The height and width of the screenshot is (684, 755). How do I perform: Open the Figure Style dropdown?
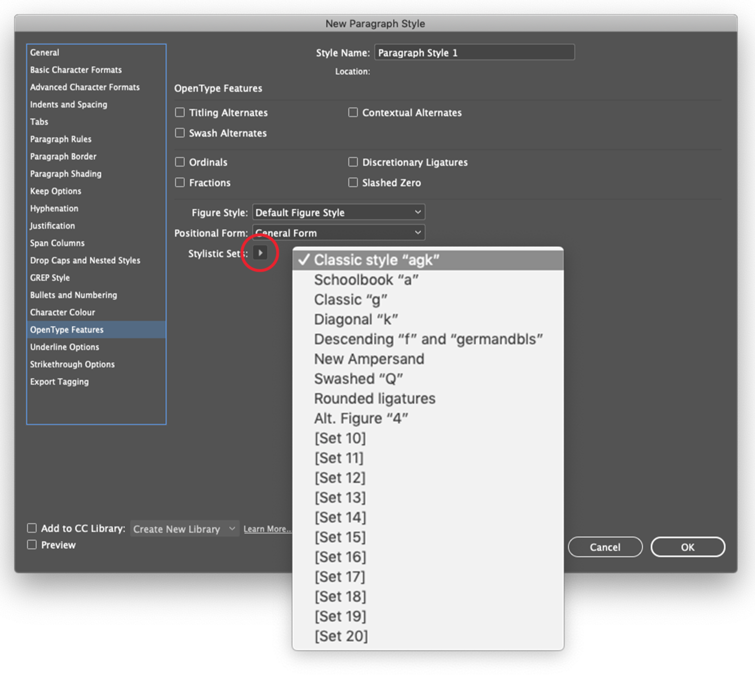[x=338, y=212]
